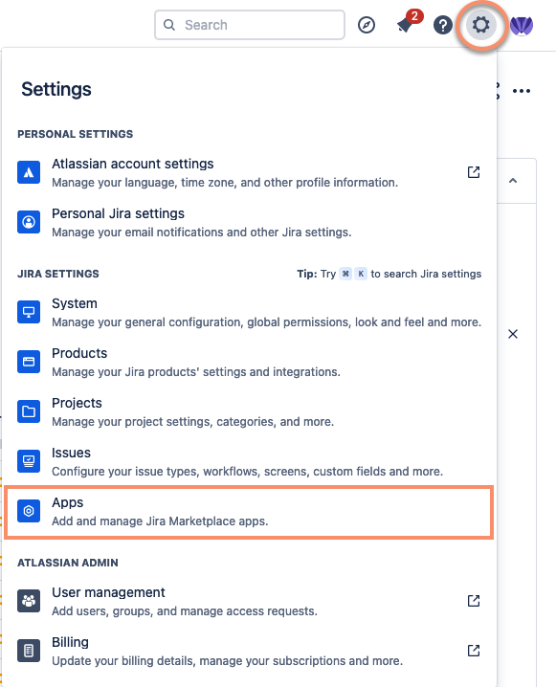Click the System monitor icon

click(x=29, y=312)
